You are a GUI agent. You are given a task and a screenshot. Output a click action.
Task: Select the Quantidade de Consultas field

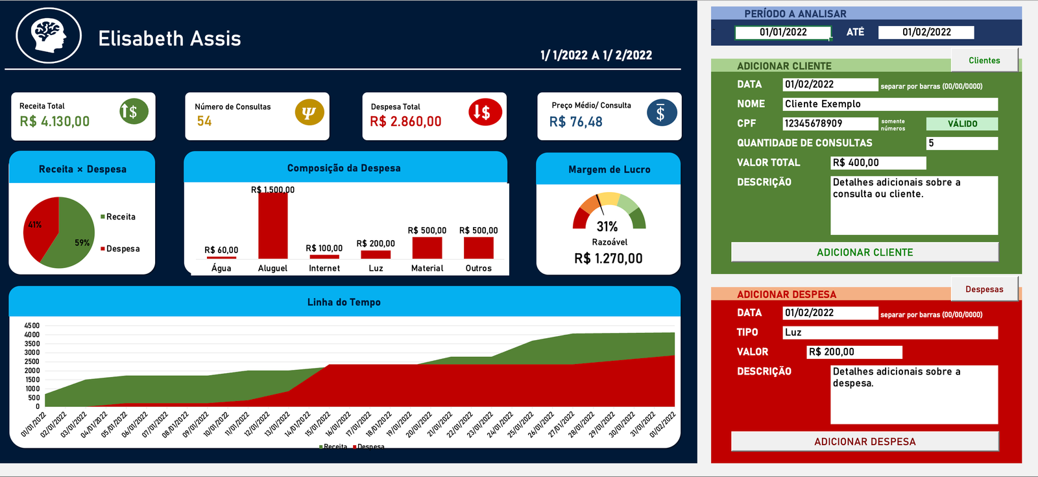click(961, 143)
